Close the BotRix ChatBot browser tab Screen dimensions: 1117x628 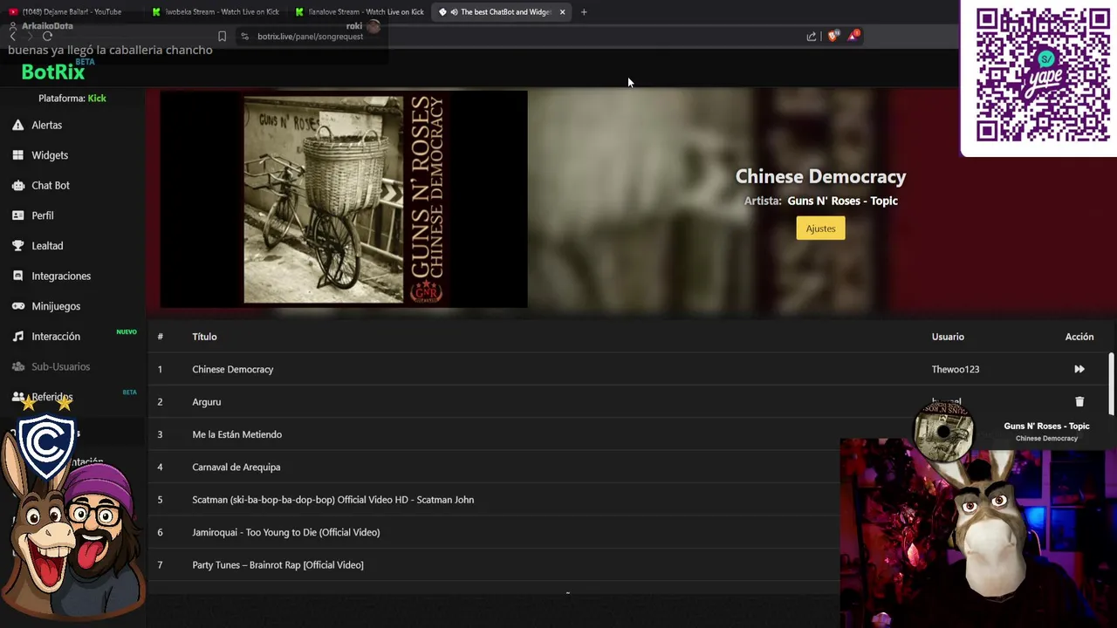(562, 12)
